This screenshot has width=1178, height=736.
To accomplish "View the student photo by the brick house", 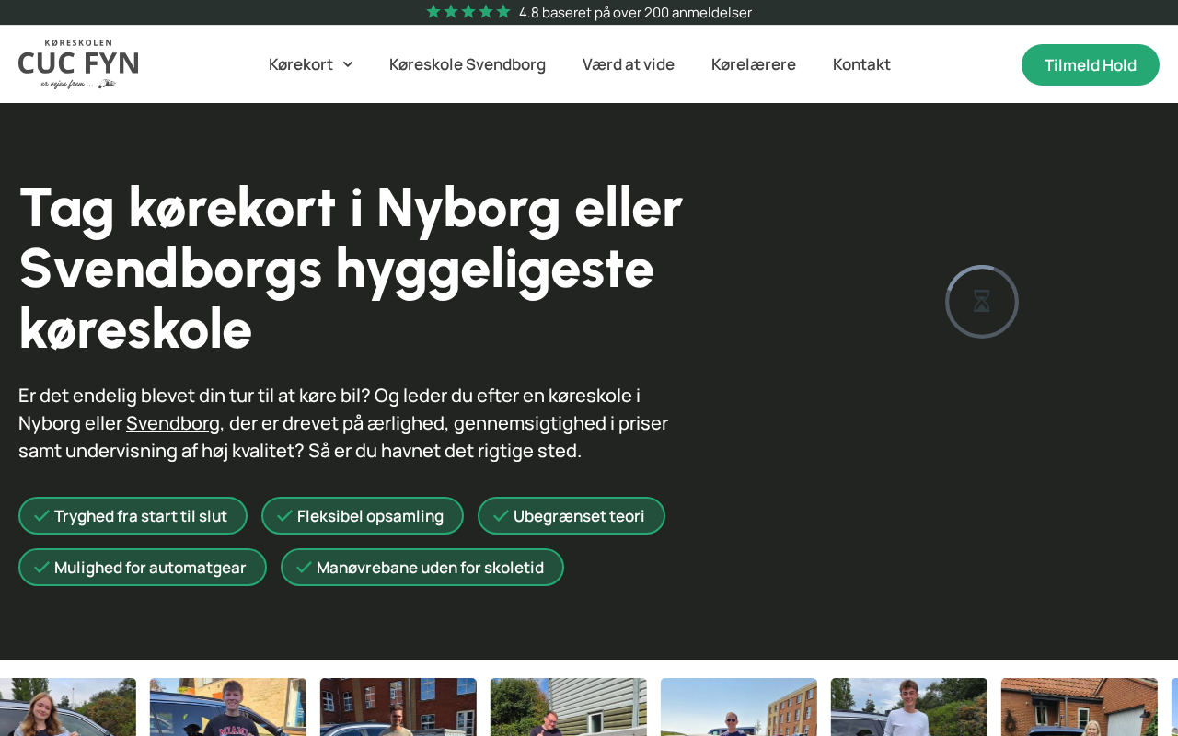I will [1079, 707].
